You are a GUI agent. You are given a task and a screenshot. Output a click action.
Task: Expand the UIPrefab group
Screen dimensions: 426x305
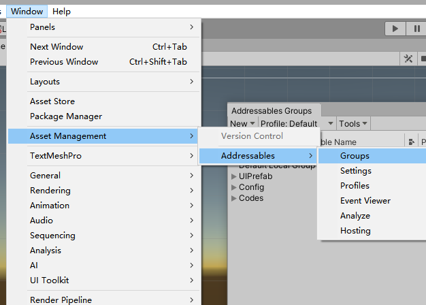pos(233,177)
